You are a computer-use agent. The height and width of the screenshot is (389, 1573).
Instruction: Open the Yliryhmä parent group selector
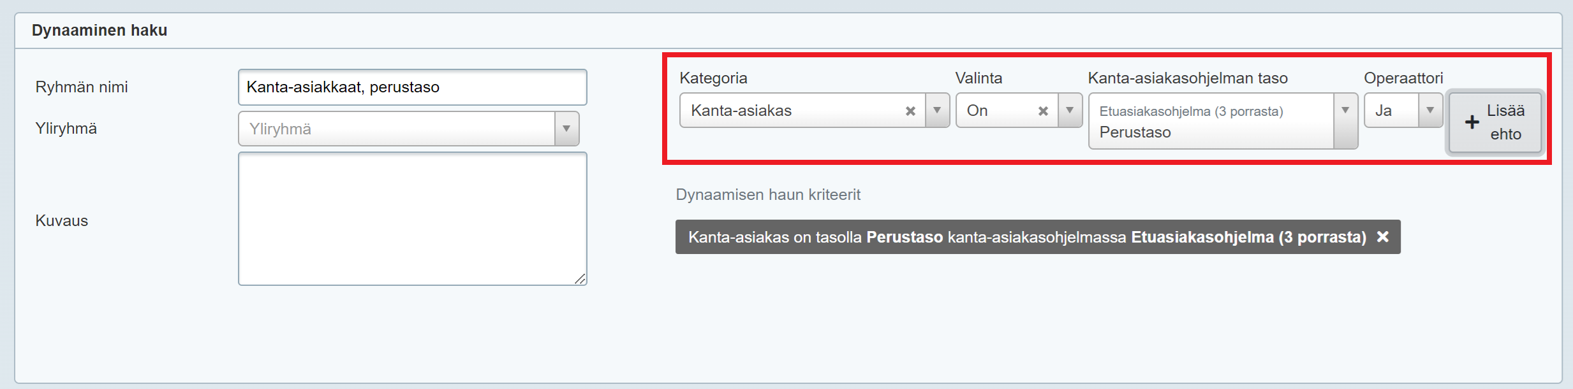(x=395, y=129)
